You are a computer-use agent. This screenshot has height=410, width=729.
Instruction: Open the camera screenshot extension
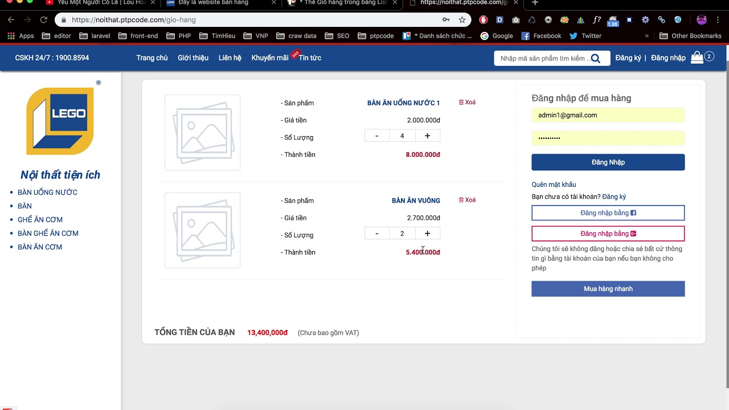(x=515, y=20)
